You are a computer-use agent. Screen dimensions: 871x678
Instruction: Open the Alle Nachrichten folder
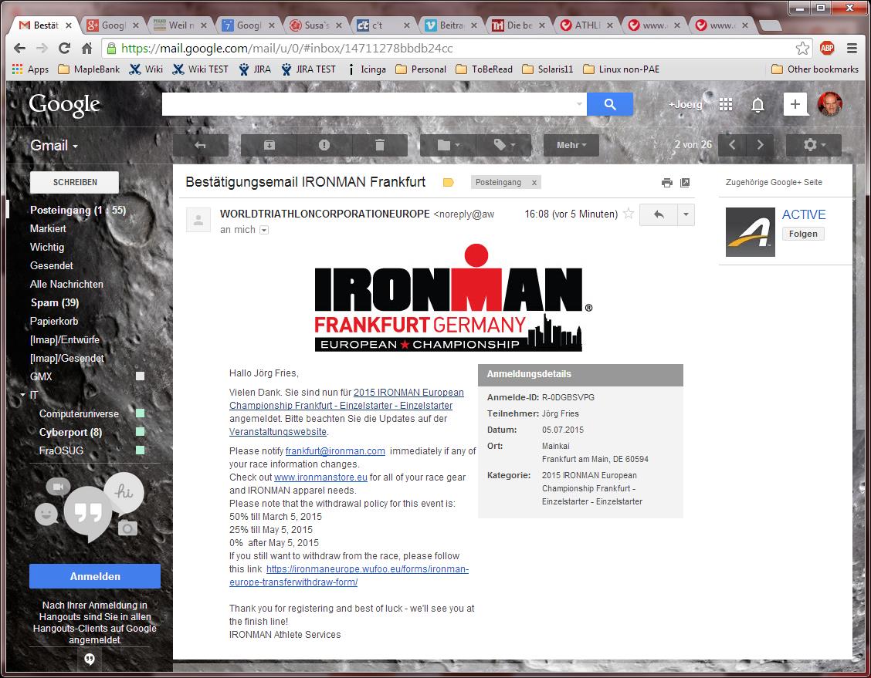[x=66, y=284]
